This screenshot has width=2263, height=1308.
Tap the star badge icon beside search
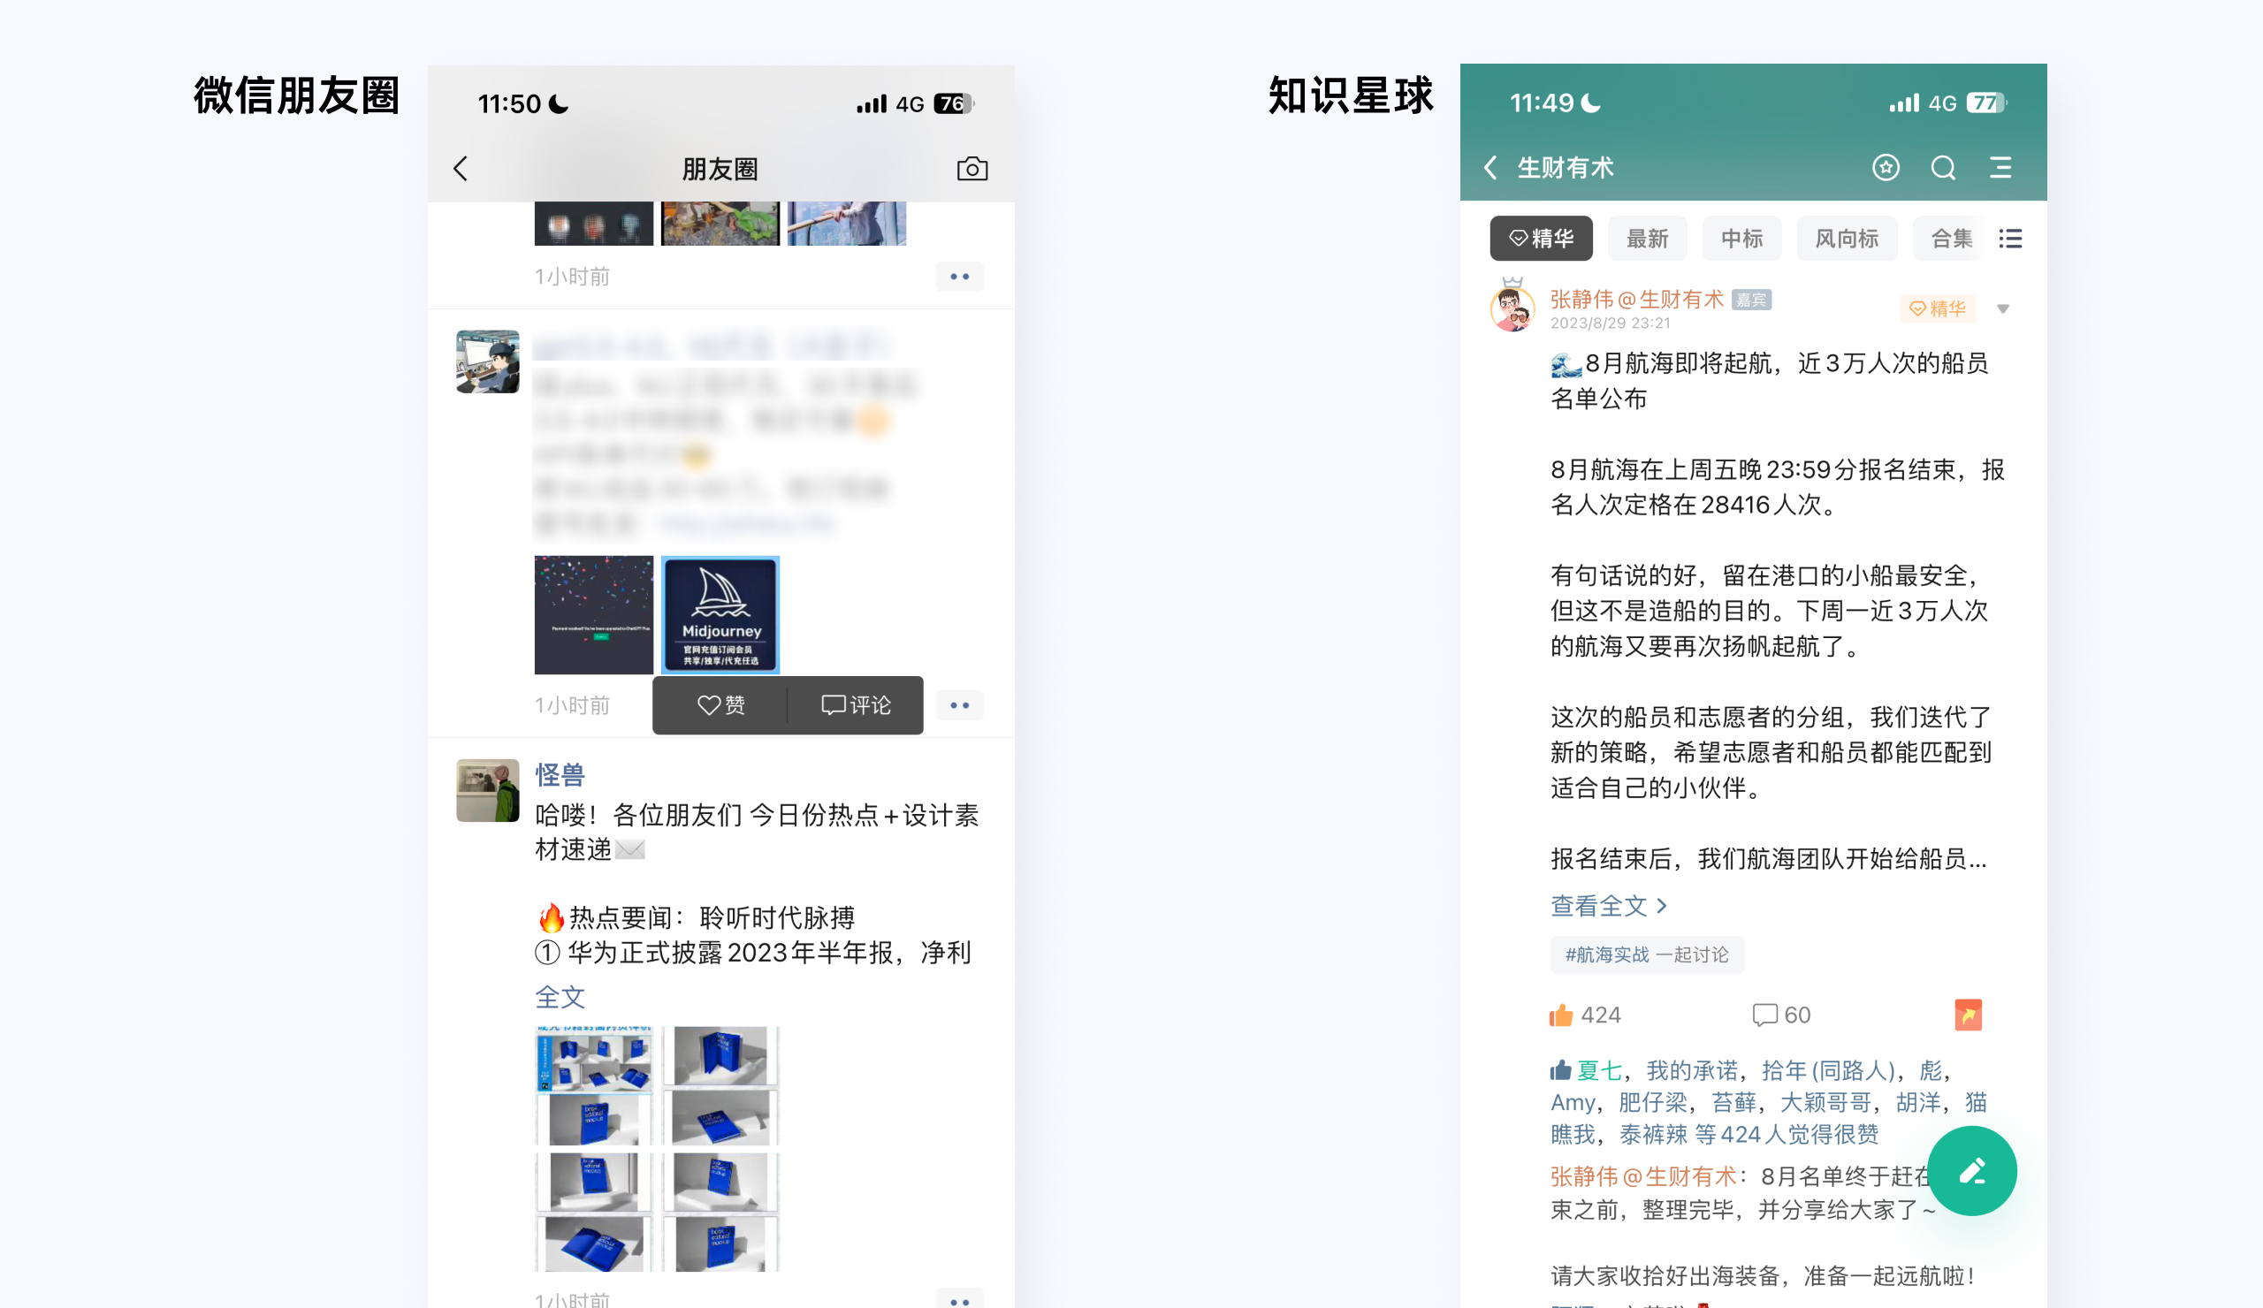coord(1886,168)
